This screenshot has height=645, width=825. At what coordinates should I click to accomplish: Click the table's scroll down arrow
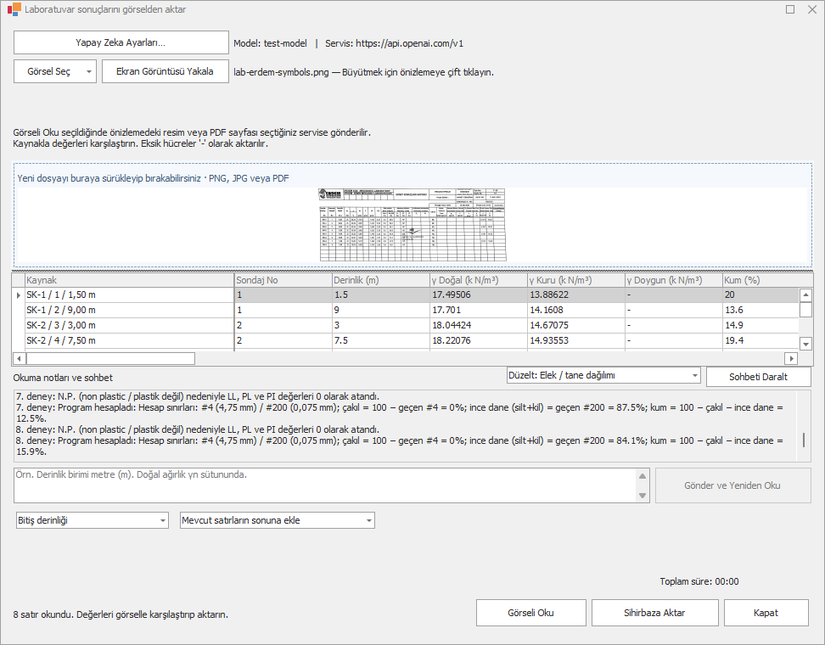coord(805,344)
